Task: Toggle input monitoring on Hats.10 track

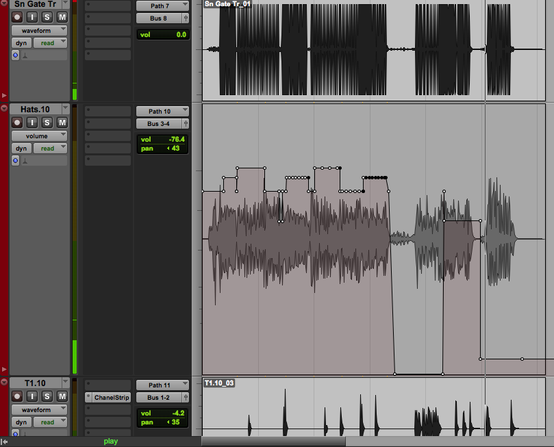Action: pyautogui.click(x=32, y=123)
